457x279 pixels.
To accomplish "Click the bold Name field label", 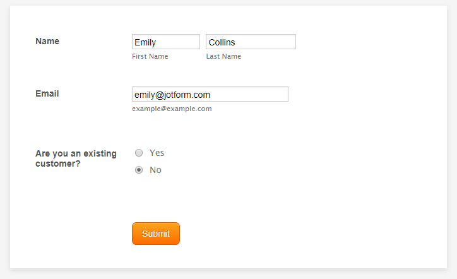I will pyautogui.click(x=47, y=41).
